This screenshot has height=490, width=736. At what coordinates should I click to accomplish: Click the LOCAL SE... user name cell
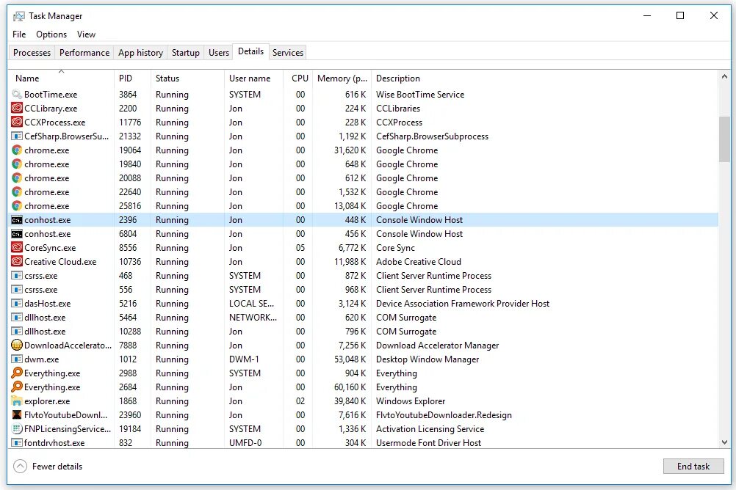pyautogui.click(x=252, y=304)
